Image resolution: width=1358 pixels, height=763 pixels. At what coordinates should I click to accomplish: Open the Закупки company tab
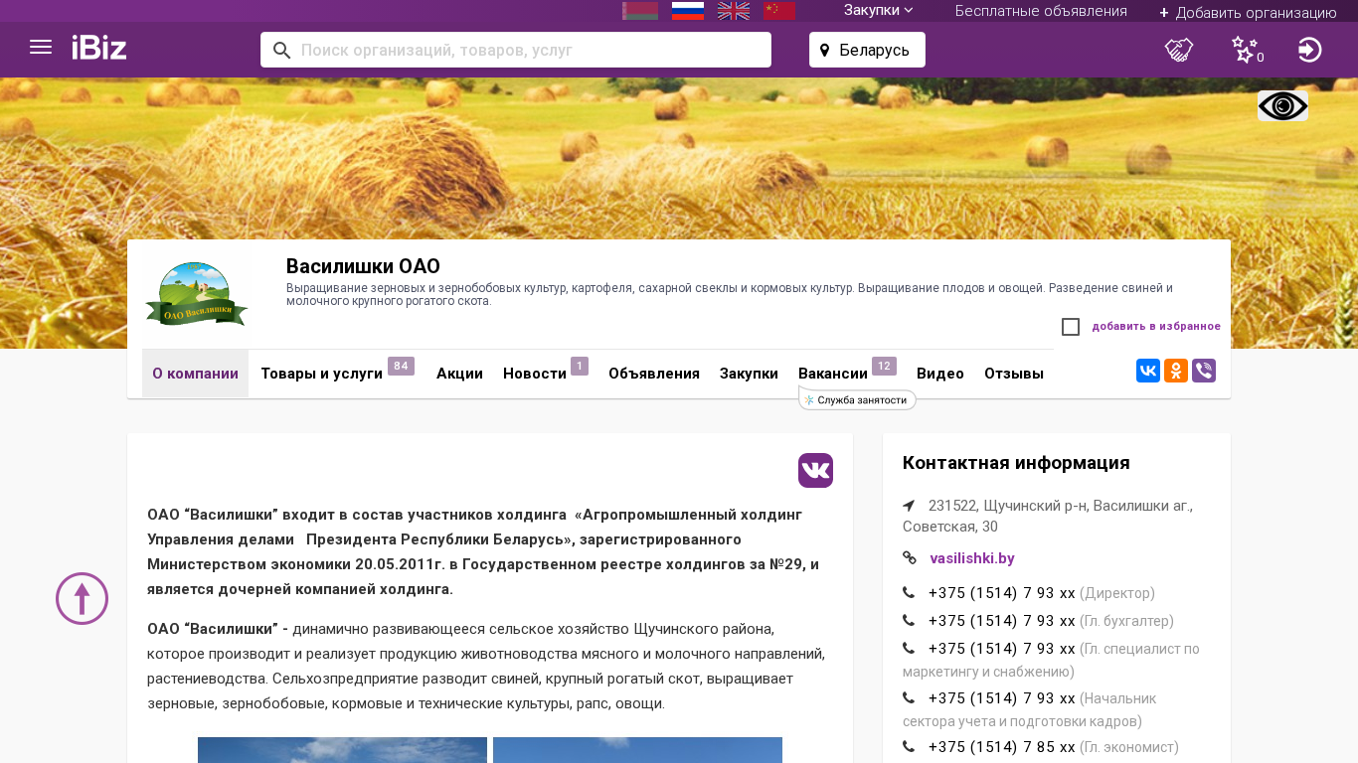tap(749, 374)
